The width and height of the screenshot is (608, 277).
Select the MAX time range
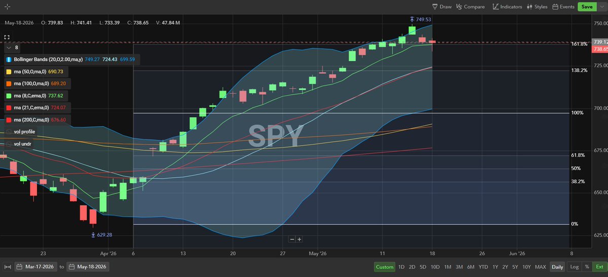coord(540,267)
